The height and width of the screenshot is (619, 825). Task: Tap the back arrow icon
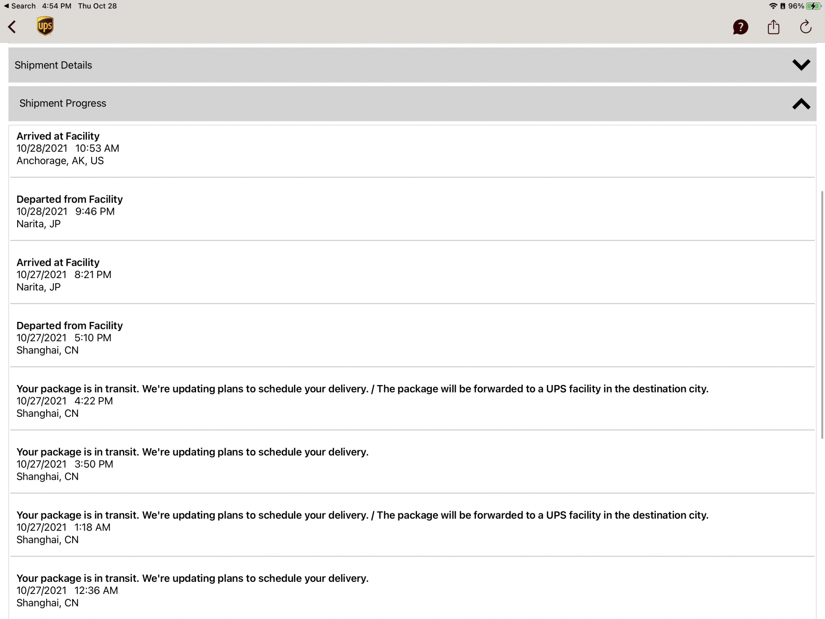12,27
